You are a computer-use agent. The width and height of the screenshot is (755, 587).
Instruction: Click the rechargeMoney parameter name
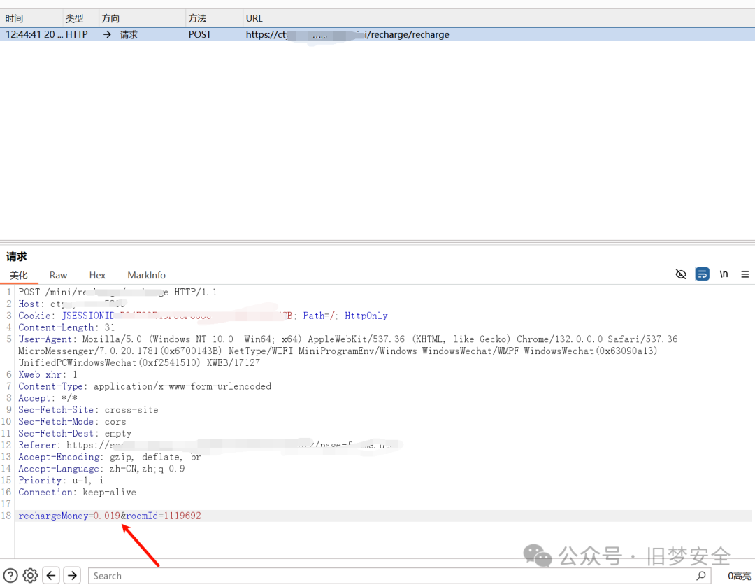click(x=53, y=516)
